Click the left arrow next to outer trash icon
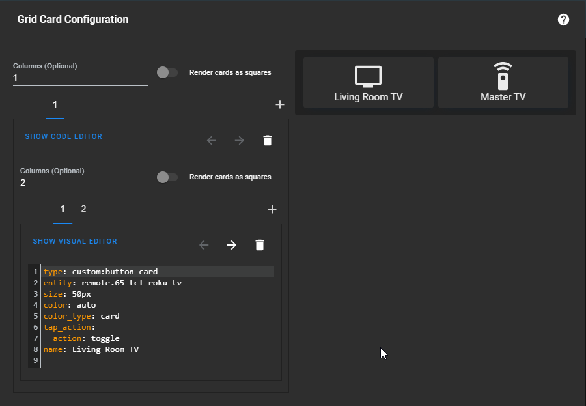 (211, 140)
